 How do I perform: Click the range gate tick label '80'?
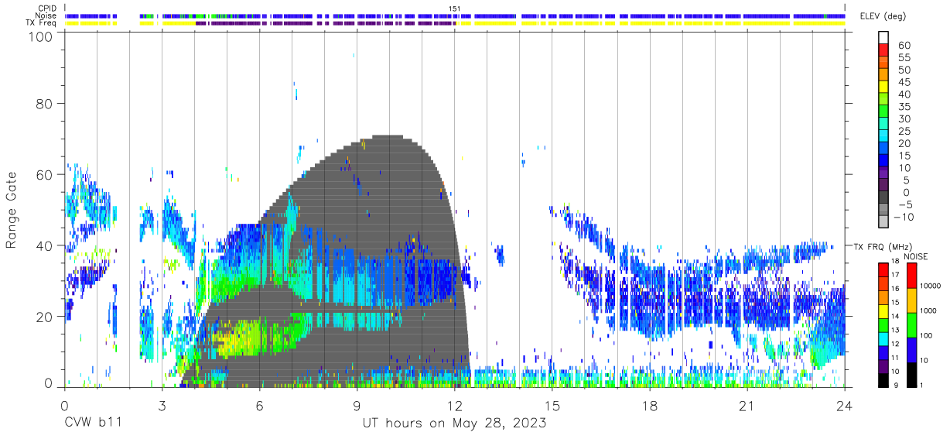tap(45, 103)
